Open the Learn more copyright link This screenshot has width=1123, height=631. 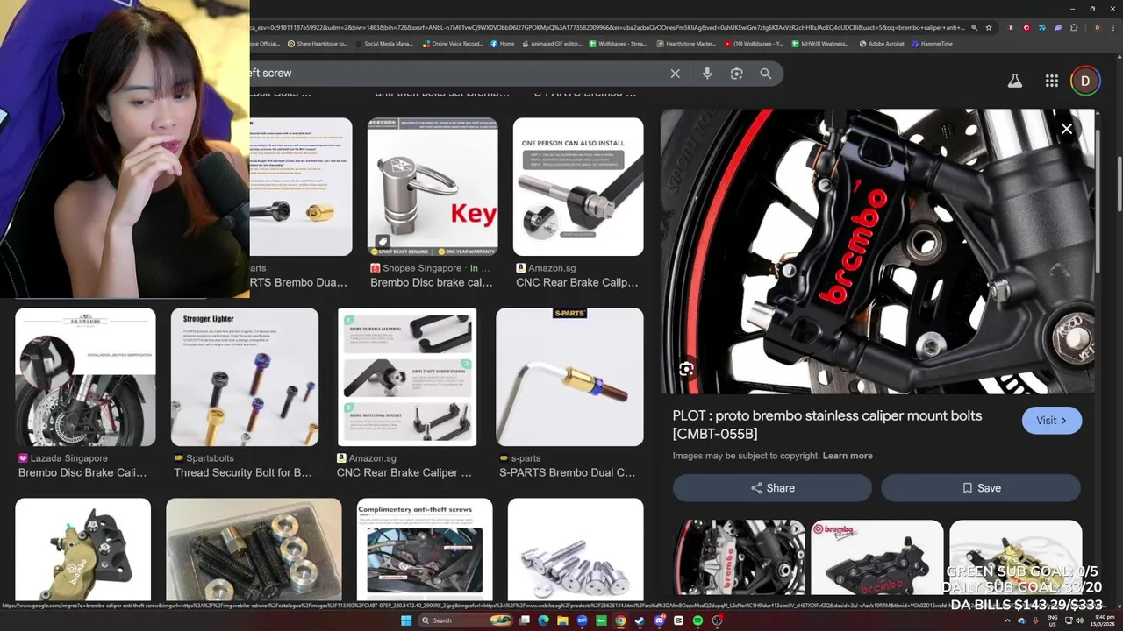(x=848, y=456)
